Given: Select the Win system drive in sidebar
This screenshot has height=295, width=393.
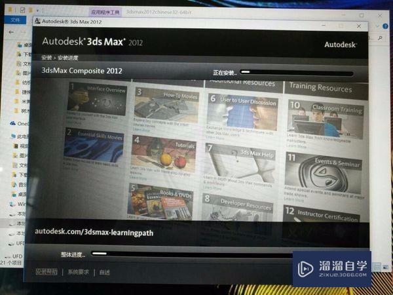Looking at the screenshot, I should coord(18,204).
